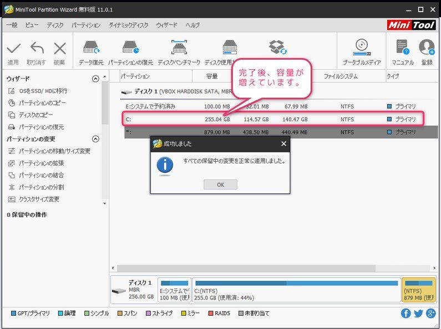This screenshot has height=329, width=441.
Task: Click the File System (ファイルシステム) column header
Action: point(341,76)
